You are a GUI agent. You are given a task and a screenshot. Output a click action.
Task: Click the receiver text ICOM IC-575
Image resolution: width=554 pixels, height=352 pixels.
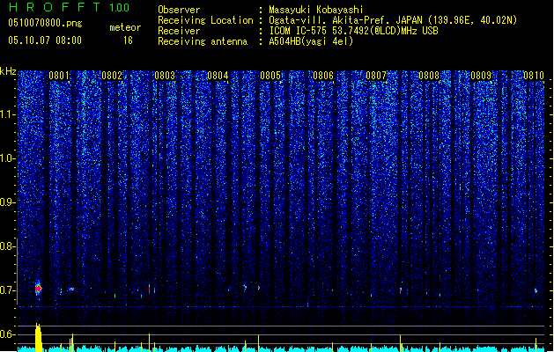click(x=298, y=31)
